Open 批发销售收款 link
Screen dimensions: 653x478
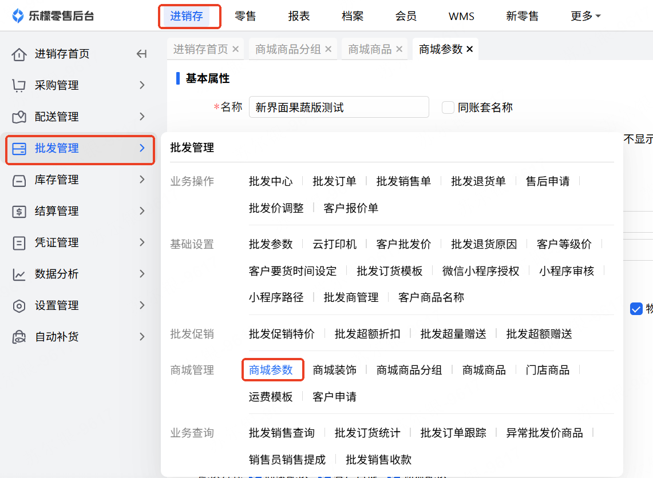(x=378, y=459)
